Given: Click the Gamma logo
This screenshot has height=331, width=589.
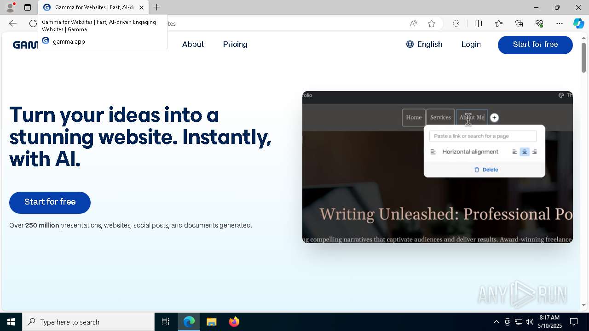Looking at the screenshot, I should [25, 45].
